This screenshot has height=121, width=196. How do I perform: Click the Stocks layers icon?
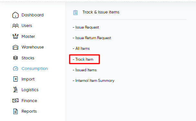[15, 58]
